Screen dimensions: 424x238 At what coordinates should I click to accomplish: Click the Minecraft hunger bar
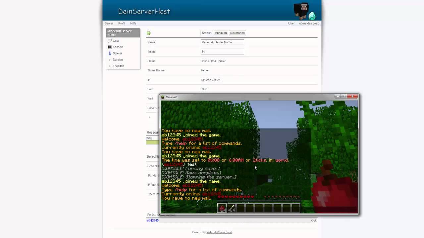[282, 197]
